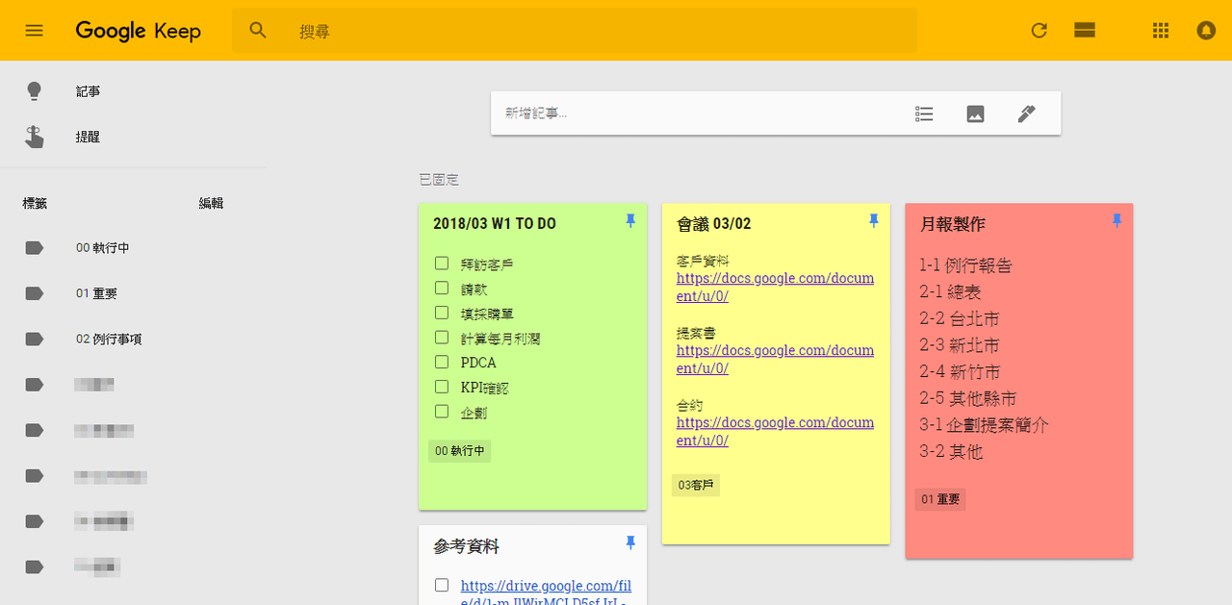This screenshot has height=605, width=1232.
Task: Open the Google apps grid
Action: (x=1160, y=30)
